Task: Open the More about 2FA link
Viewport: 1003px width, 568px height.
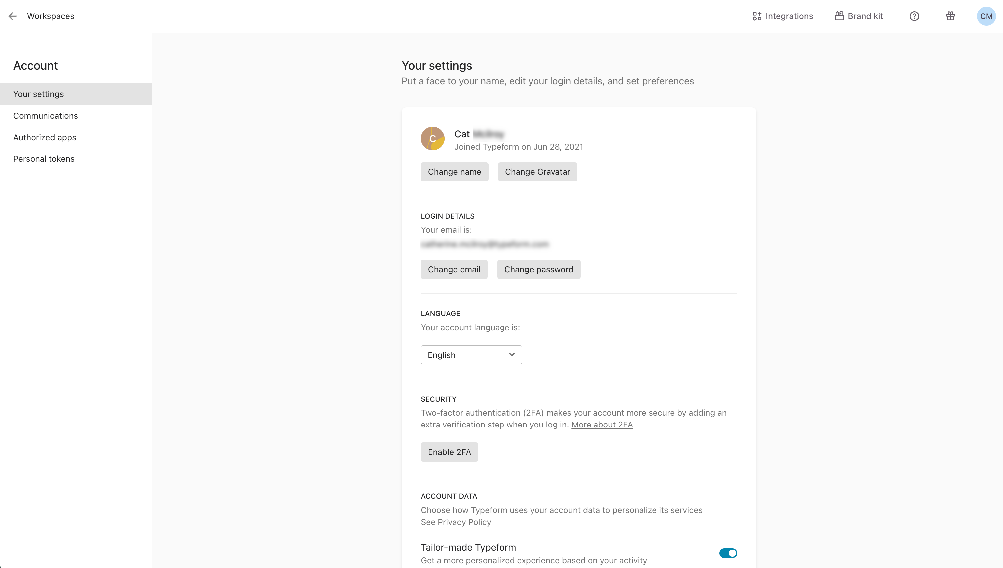Action: [601, 425]
